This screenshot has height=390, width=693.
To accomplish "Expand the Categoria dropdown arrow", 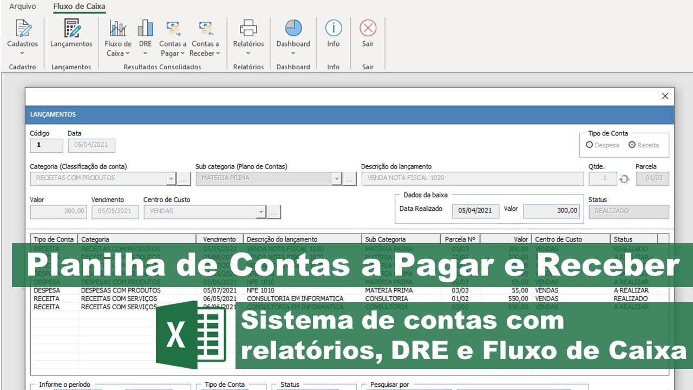I will [171, 178].
